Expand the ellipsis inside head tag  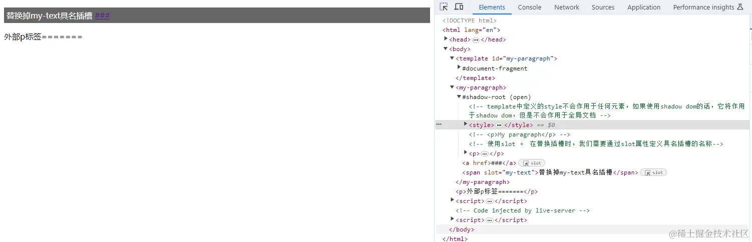[x=476, y=39]
